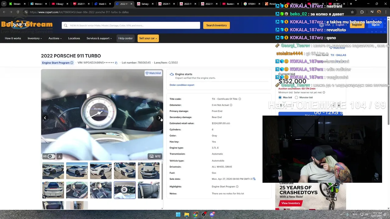Go back in browser history
This screenshot has height=219, width=390.
point(4,12)
